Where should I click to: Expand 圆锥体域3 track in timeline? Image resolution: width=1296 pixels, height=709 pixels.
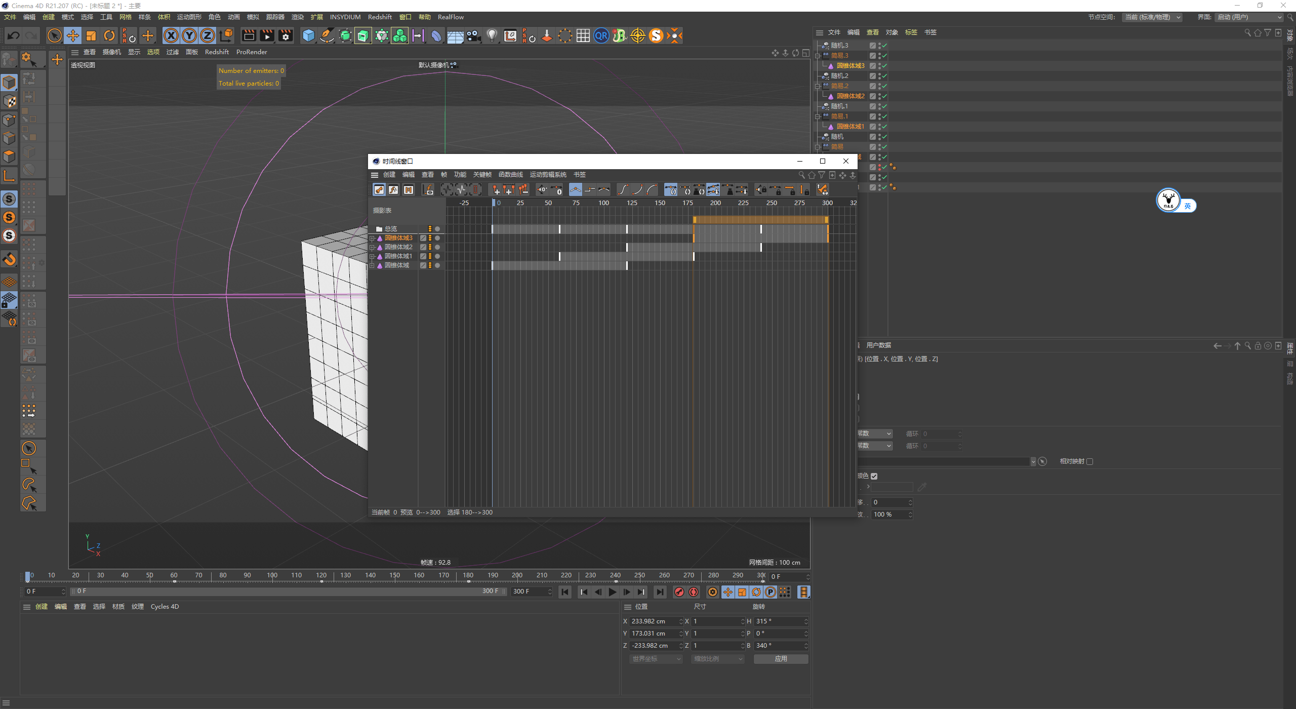pyautogui.click(x=372, y=238)
